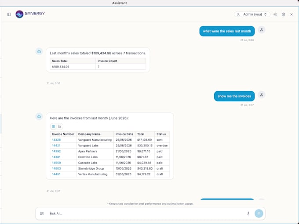The height and width of the screenshot is (224, 299).
Task: Click the $17,104.69 total cell
Action: pos(145,140)
